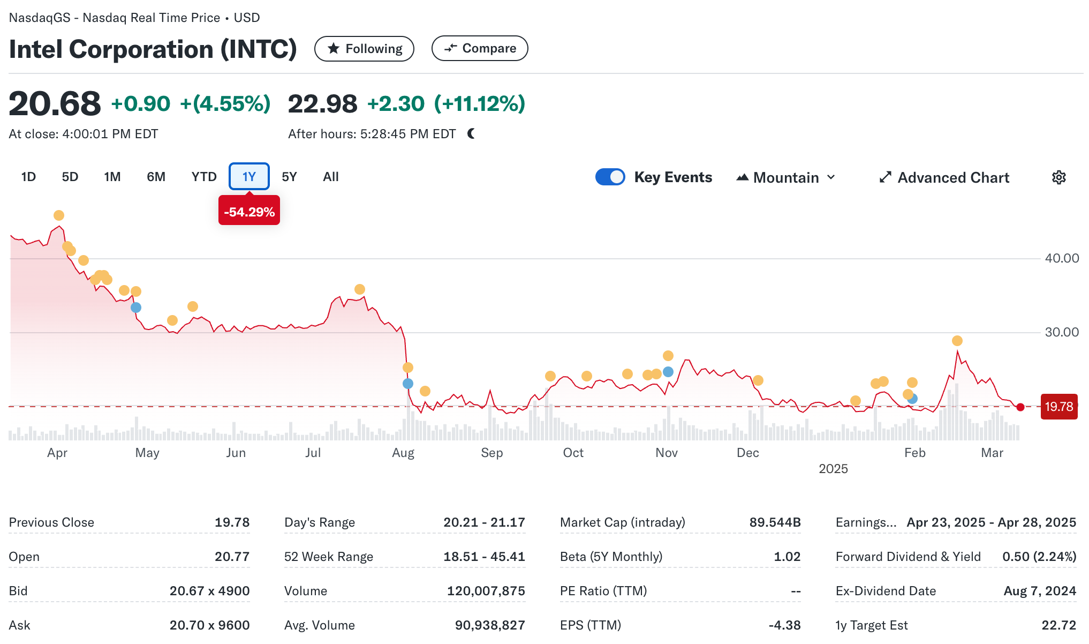Switch to the 1D time range
This screenshot has width=1089, height=644.
pos(28,177)
